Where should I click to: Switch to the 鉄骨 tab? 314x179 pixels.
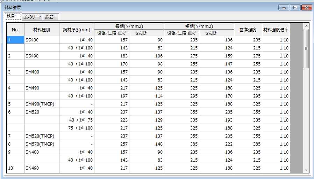(x=13, y=17)
